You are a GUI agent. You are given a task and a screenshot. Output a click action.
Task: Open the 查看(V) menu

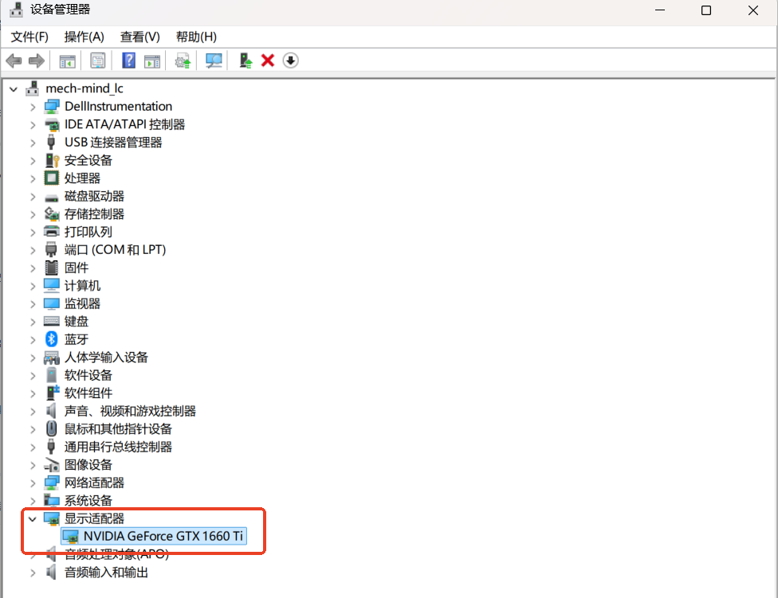138,37
